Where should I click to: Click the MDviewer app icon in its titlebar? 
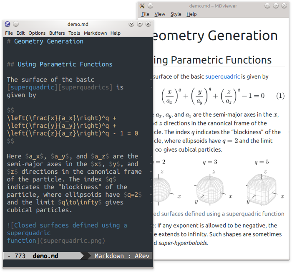(142, 6)
